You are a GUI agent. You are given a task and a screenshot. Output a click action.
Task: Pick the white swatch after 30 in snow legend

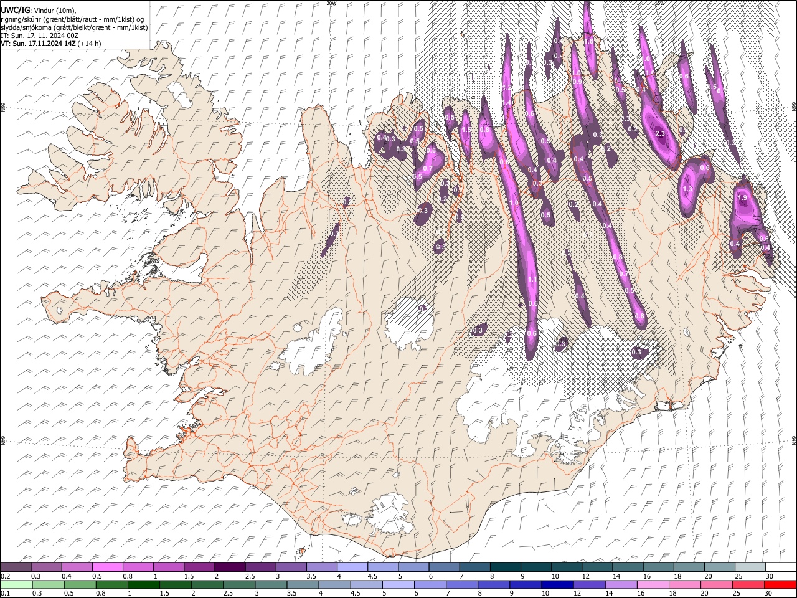[x=781, y=567]
